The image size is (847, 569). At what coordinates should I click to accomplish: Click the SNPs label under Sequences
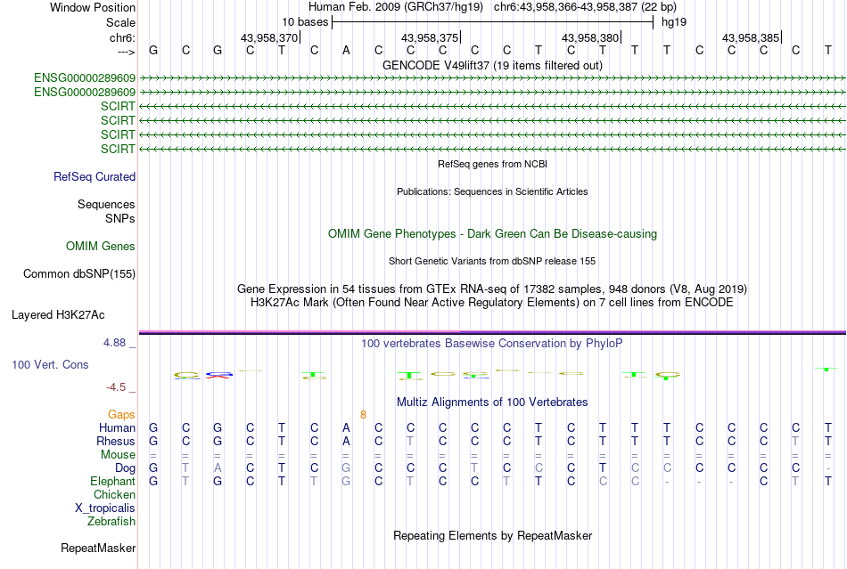point(120,218)
